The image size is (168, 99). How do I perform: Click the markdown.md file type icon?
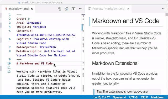(x=6, y=9)
